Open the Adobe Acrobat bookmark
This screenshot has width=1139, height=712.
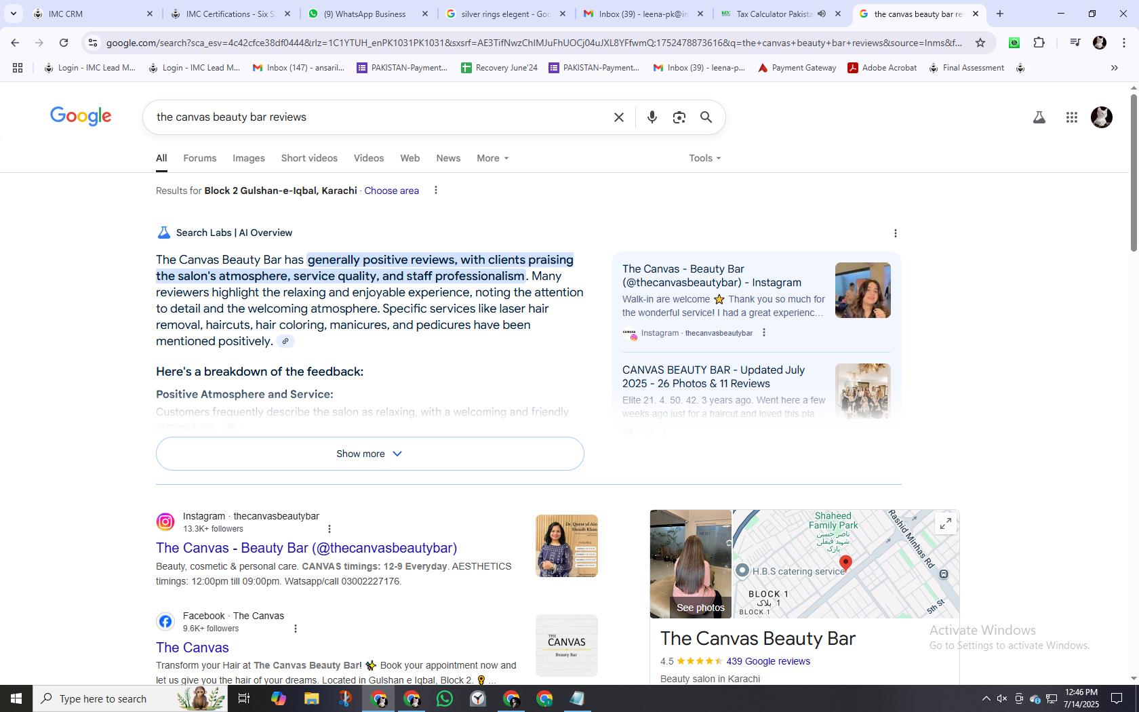point(882,68)
